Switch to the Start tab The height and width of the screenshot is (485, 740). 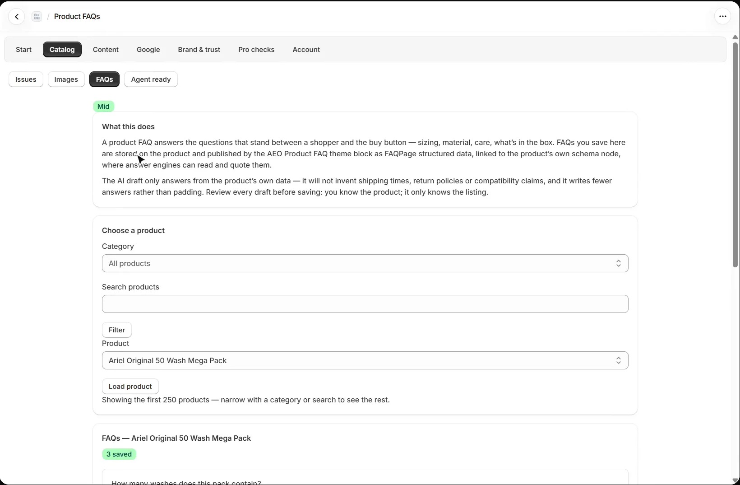click(x=23, y=50)
